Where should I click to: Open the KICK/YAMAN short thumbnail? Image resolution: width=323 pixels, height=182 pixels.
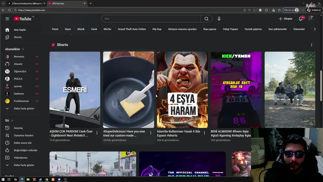[x=236, y=90]
